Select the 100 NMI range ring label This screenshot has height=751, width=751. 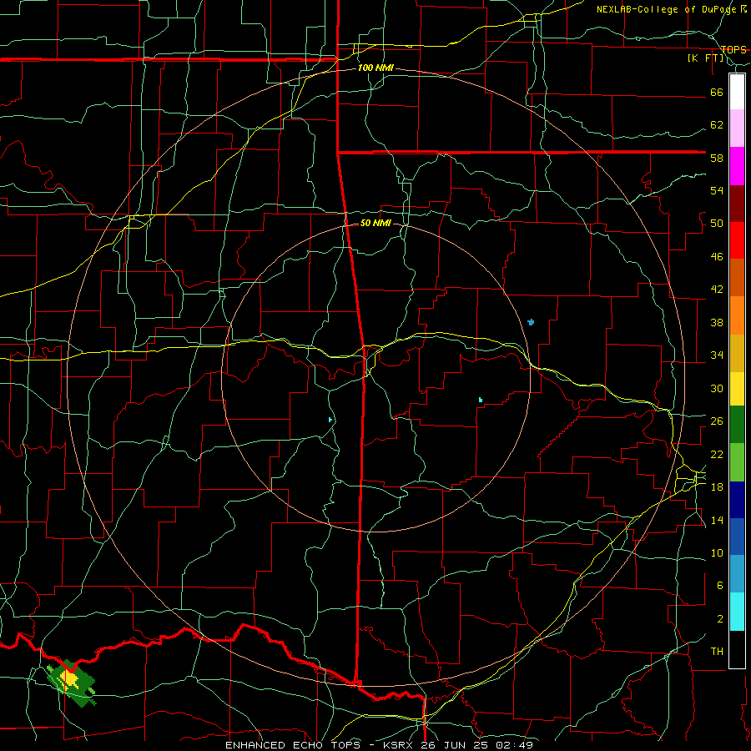tap(375, 68)
